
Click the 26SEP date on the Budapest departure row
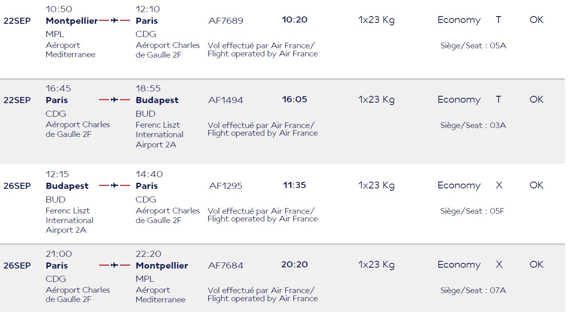click(x=17, y=186)
